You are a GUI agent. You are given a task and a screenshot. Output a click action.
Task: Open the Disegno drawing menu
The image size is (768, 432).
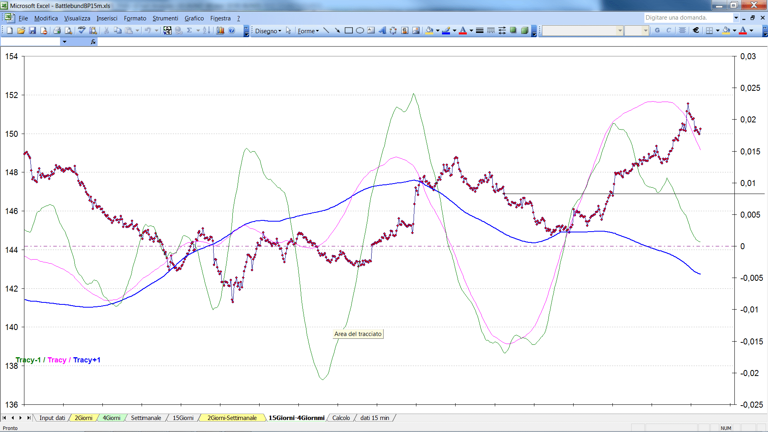(x=268, y=31)
